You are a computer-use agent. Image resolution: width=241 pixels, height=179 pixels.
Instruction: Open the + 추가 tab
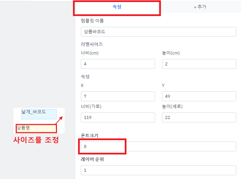(200, 7)
